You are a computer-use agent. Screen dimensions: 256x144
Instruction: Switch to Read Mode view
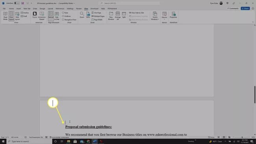click(x=5, y=16)
